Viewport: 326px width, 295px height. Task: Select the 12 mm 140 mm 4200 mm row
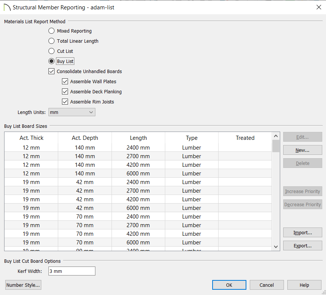click(138, 165)
